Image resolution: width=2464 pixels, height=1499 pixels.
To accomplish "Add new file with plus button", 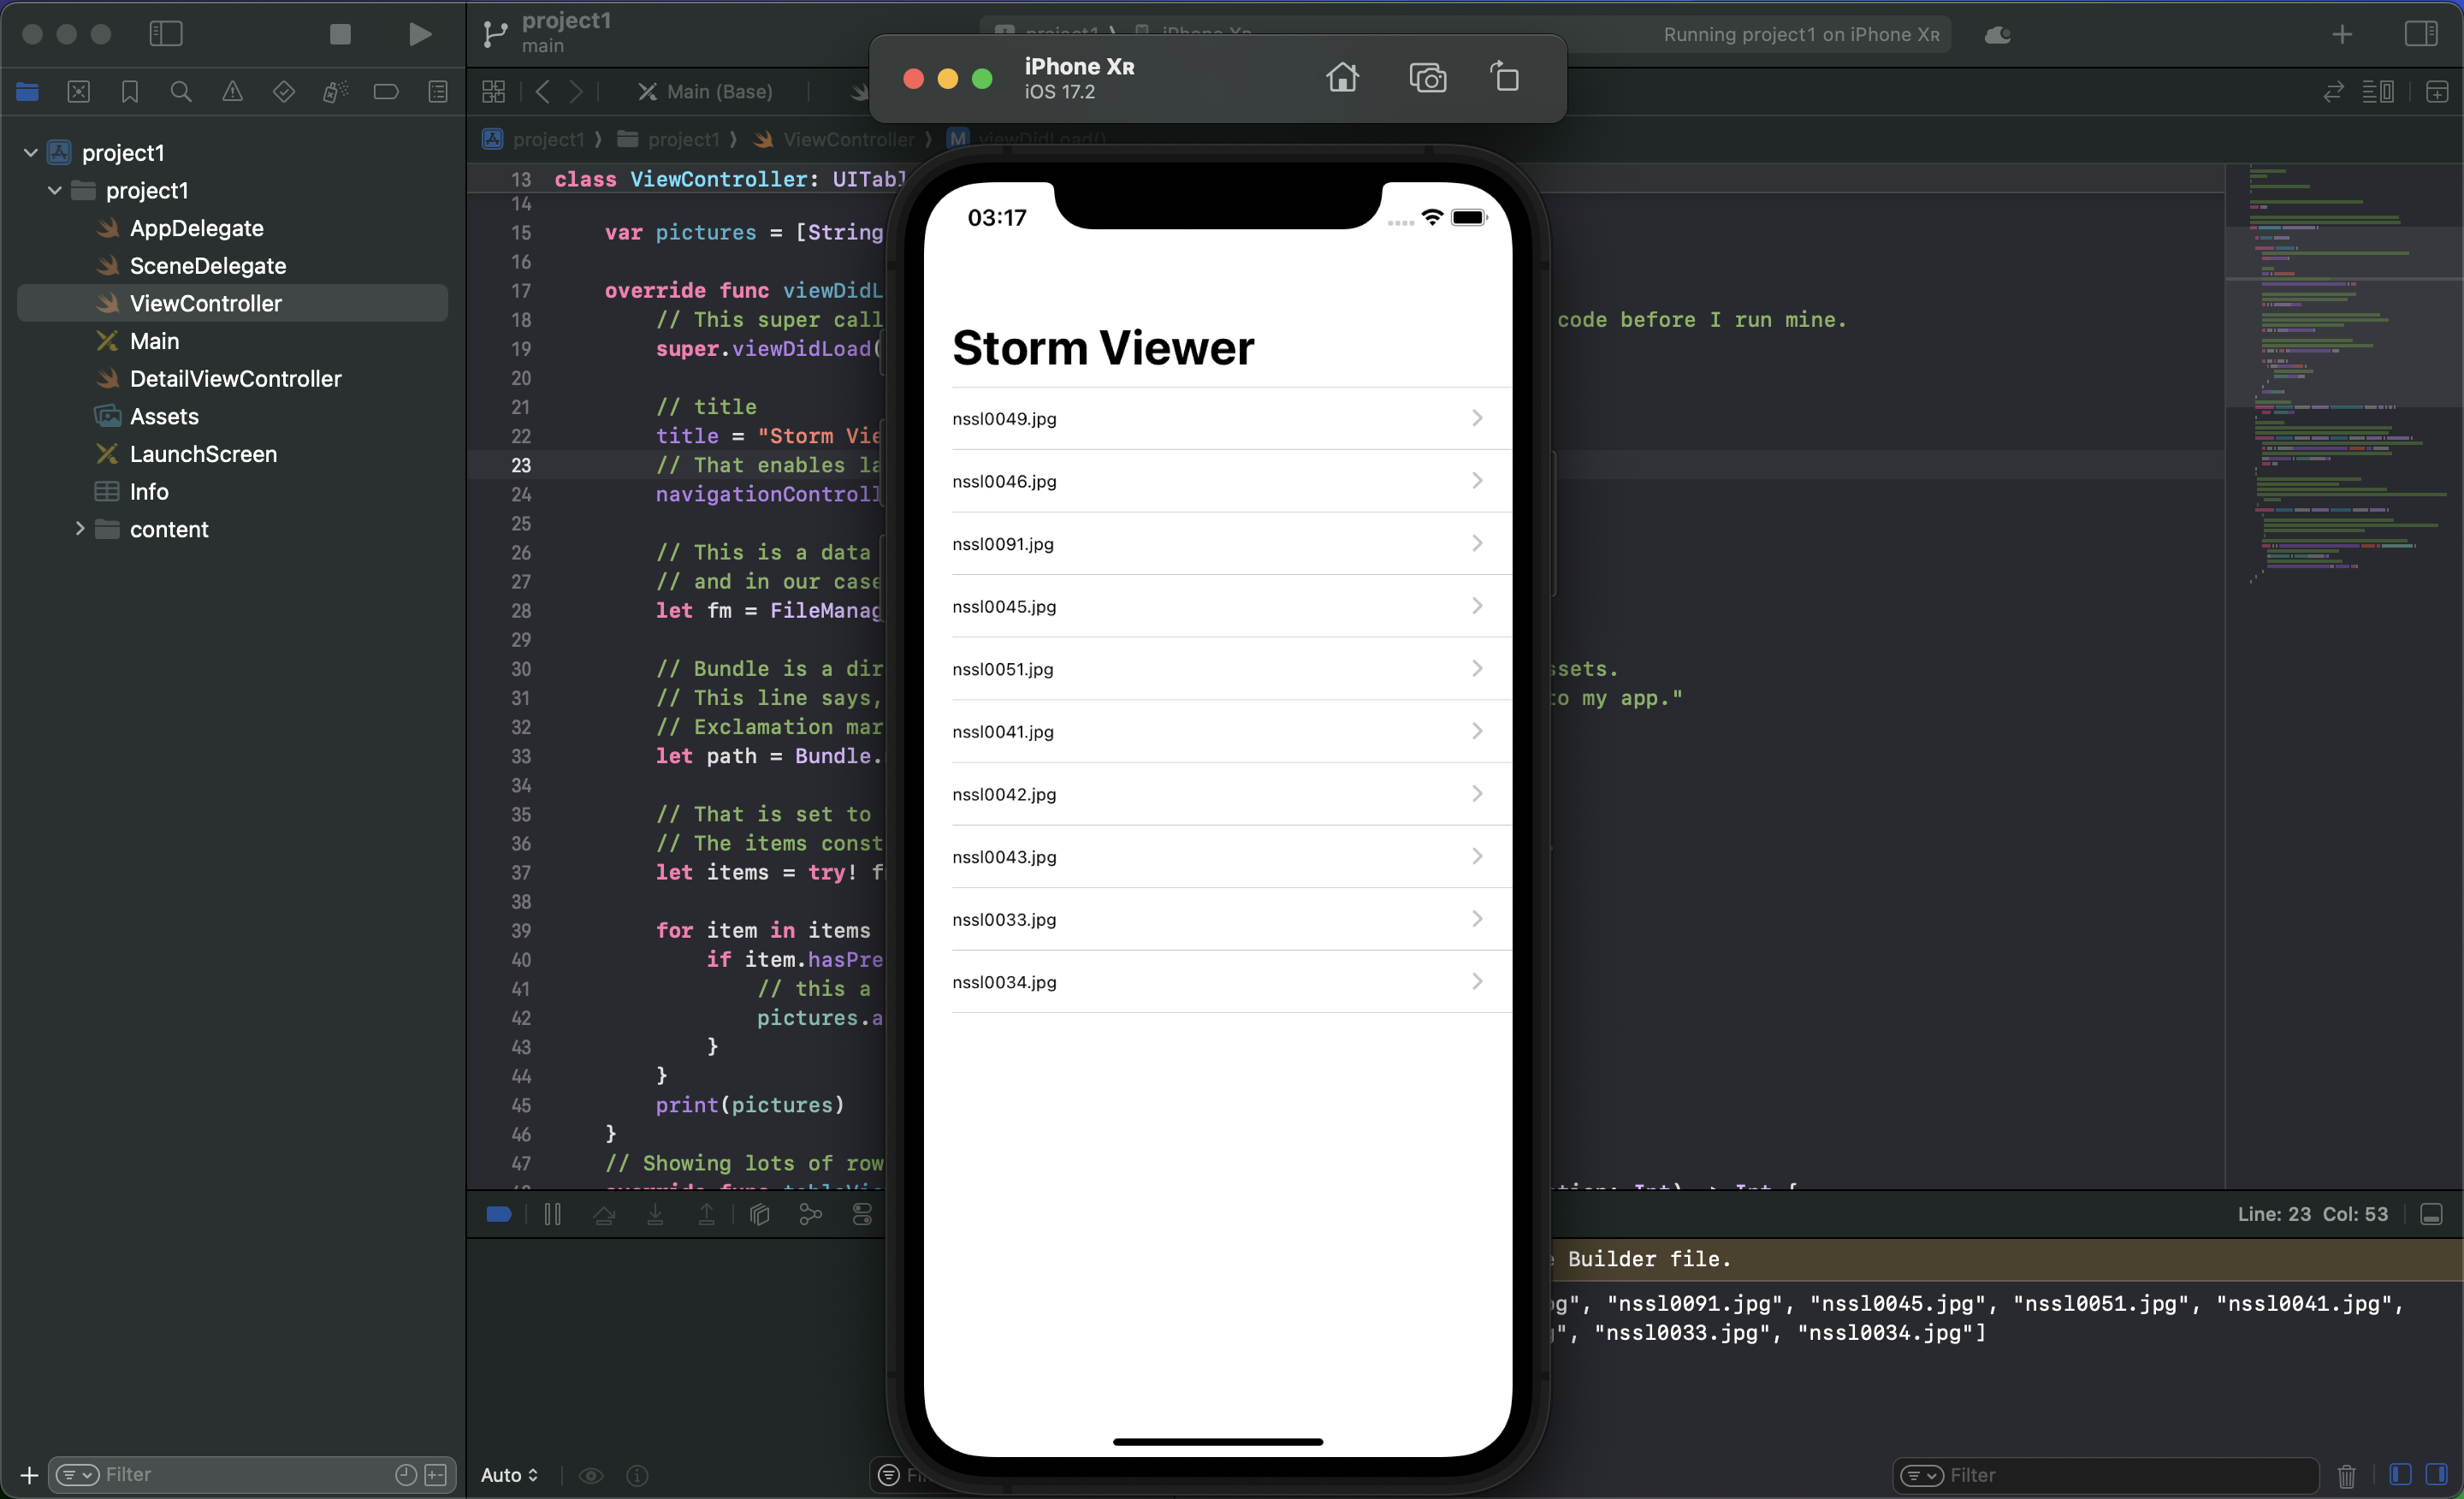I will (x=29, y=1475).
